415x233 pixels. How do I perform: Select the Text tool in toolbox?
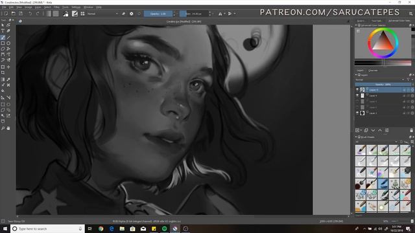coord(3,31)
